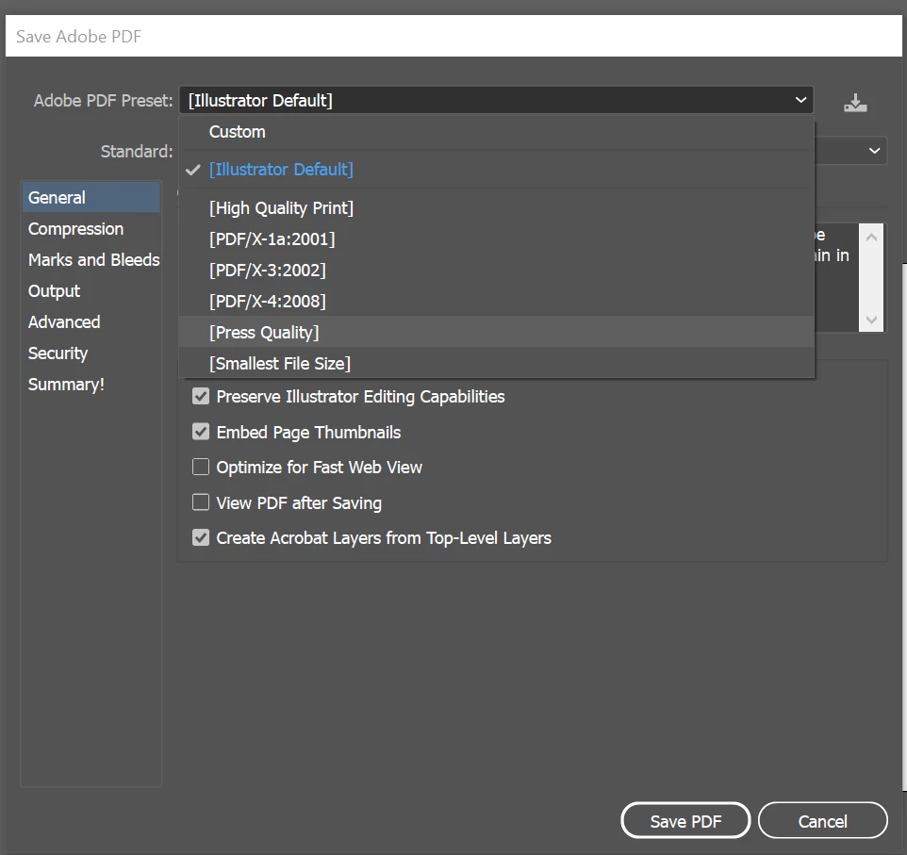
Task: Choose the [Press Quality] preset
Action: 496,332
